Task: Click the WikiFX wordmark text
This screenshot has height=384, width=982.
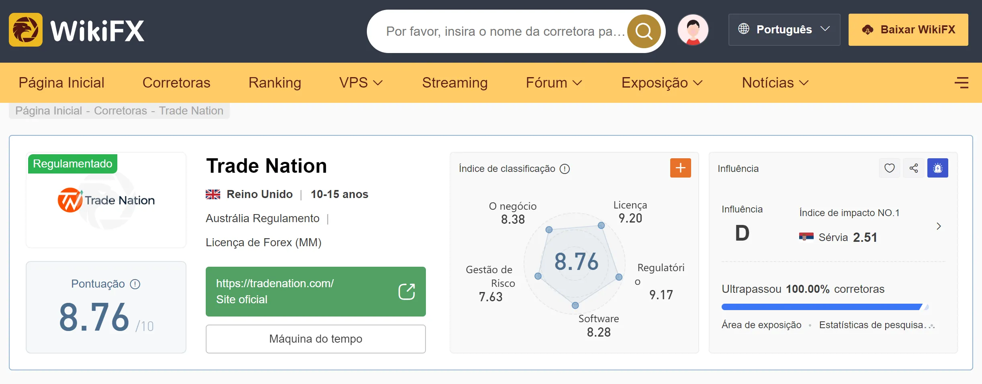Action: (x=97, y=31)
